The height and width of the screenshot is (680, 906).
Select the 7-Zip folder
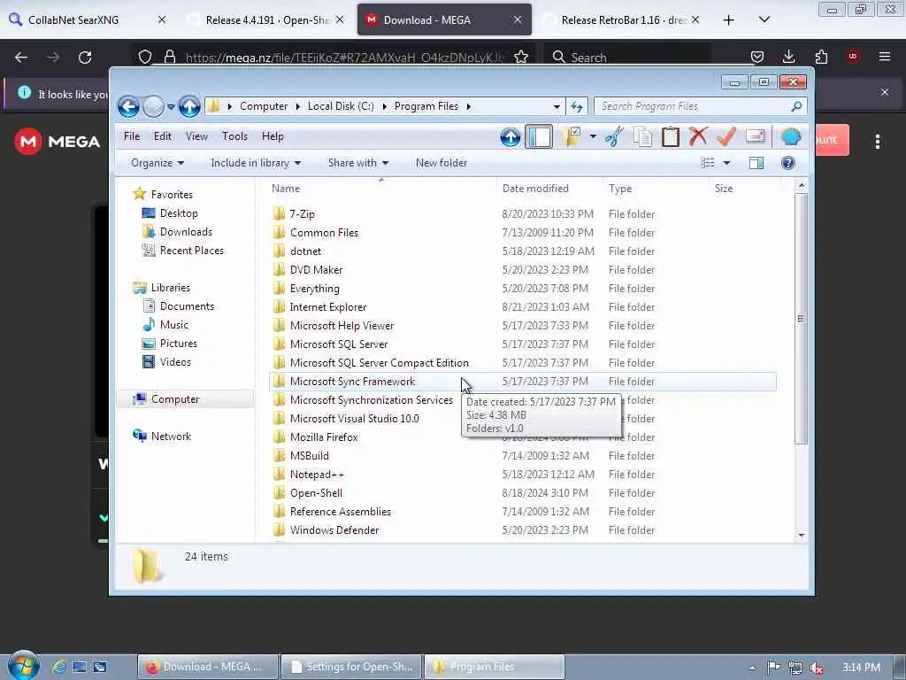pos(303,214)
